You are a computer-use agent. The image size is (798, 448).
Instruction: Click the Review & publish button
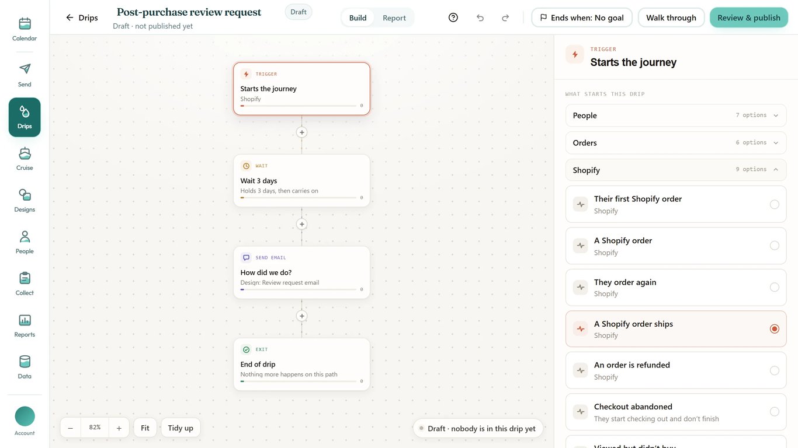[x=749, y=17]
